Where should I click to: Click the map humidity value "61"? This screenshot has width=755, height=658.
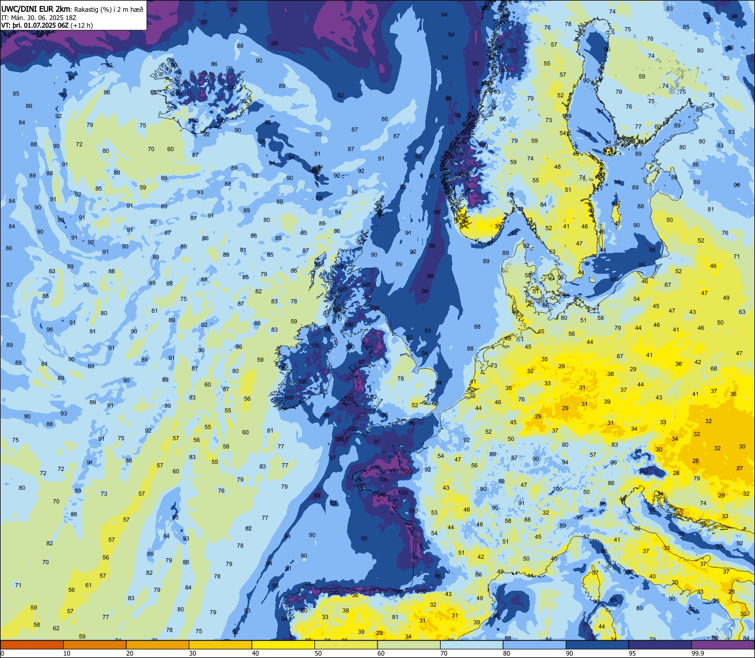[88, 585]
